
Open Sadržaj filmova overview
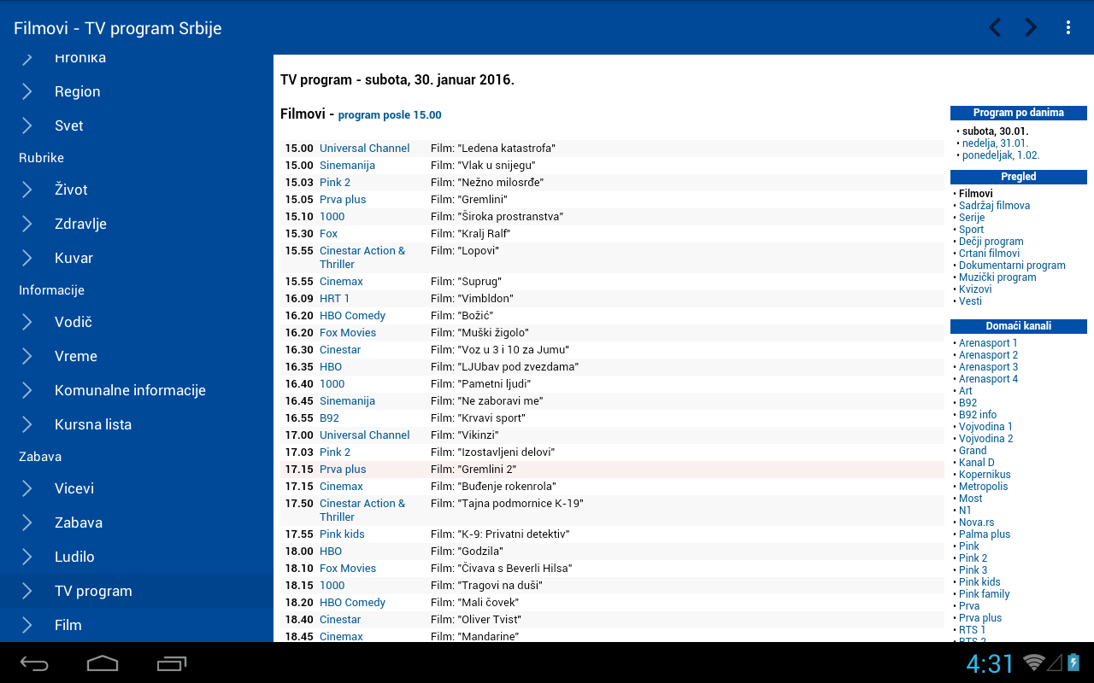pos(994,206)
